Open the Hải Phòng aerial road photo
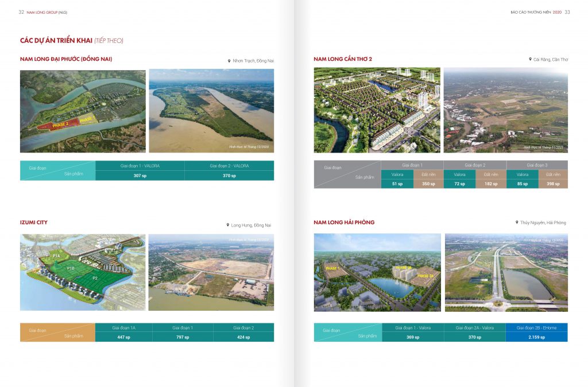The image size is (588, 387). [x=506, y=272]
